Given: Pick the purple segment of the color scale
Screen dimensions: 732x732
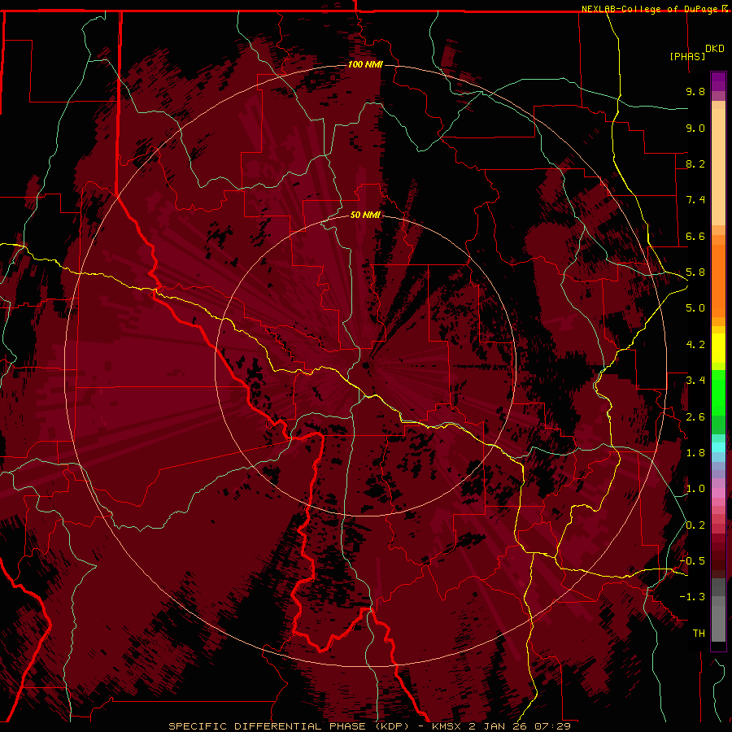Looking at the screenshot, I should pos(718,81).
